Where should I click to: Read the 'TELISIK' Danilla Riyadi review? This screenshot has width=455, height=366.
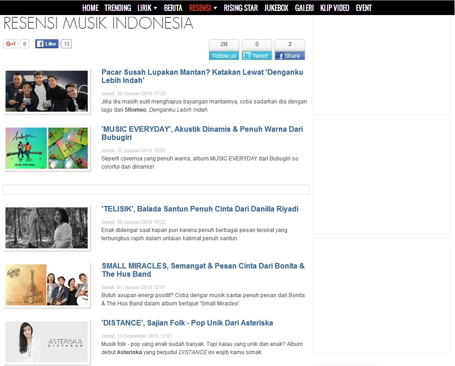tap(200, 209)
